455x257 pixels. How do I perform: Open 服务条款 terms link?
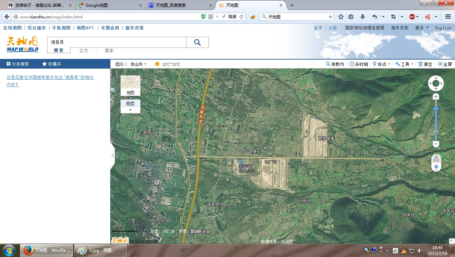click(x=400, y=28)
